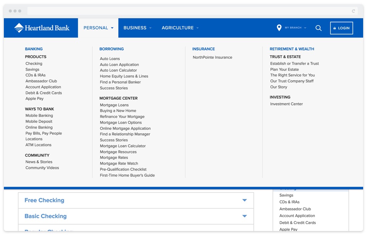Open Auto Loan Calculator

click(x=119, y=70)
